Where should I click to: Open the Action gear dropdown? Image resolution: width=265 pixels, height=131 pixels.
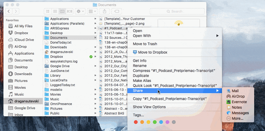coord(80,11)
